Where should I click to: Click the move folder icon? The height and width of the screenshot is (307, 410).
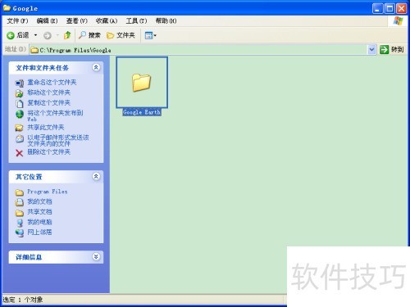[20, 93]
